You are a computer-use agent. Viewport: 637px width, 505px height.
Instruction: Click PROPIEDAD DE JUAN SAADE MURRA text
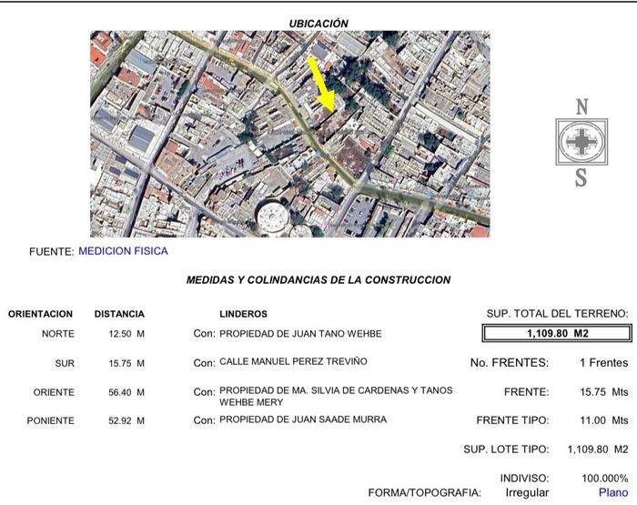click(x=303, y=419)
